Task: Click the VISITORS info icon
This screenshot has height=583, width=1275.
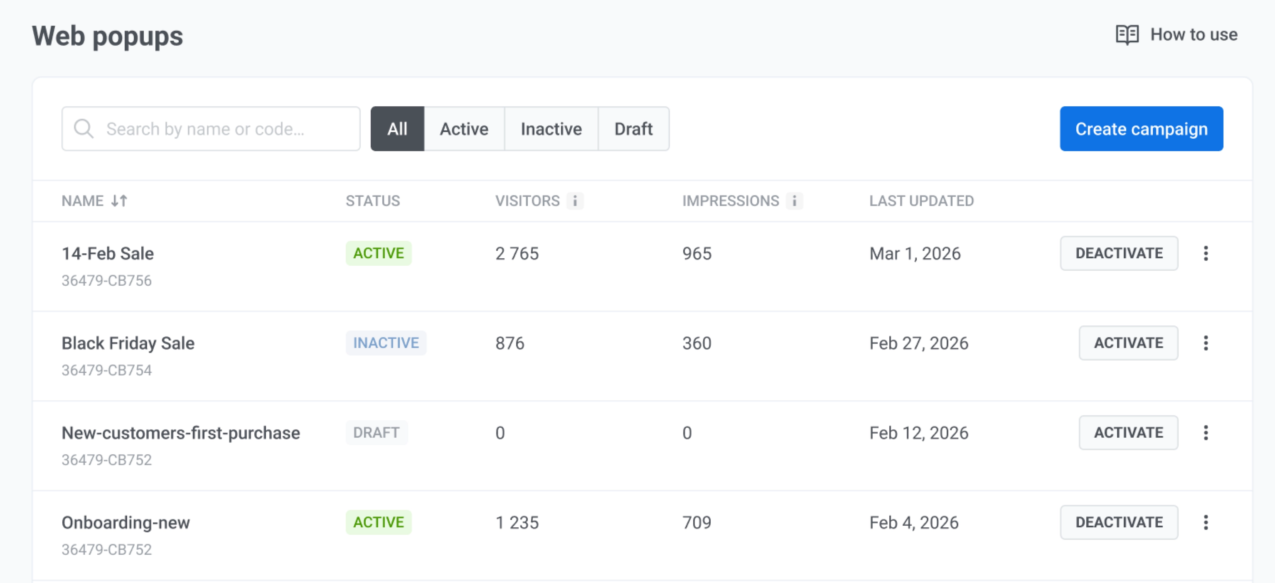Action: pyautogui.click(x=575, y=201)
